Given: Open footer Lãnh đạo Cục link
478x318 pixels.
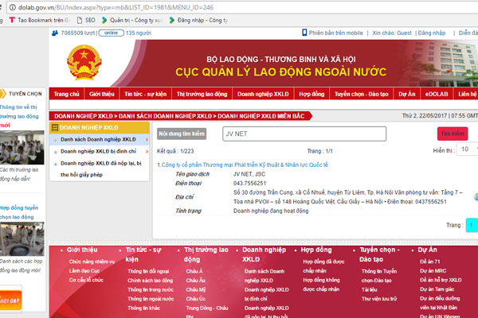Looking at the screenshot, I should [84, 270].
